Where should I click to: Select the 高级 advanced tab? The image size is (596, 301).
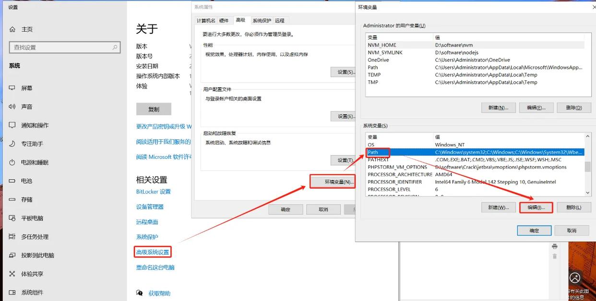pos(240,20)
